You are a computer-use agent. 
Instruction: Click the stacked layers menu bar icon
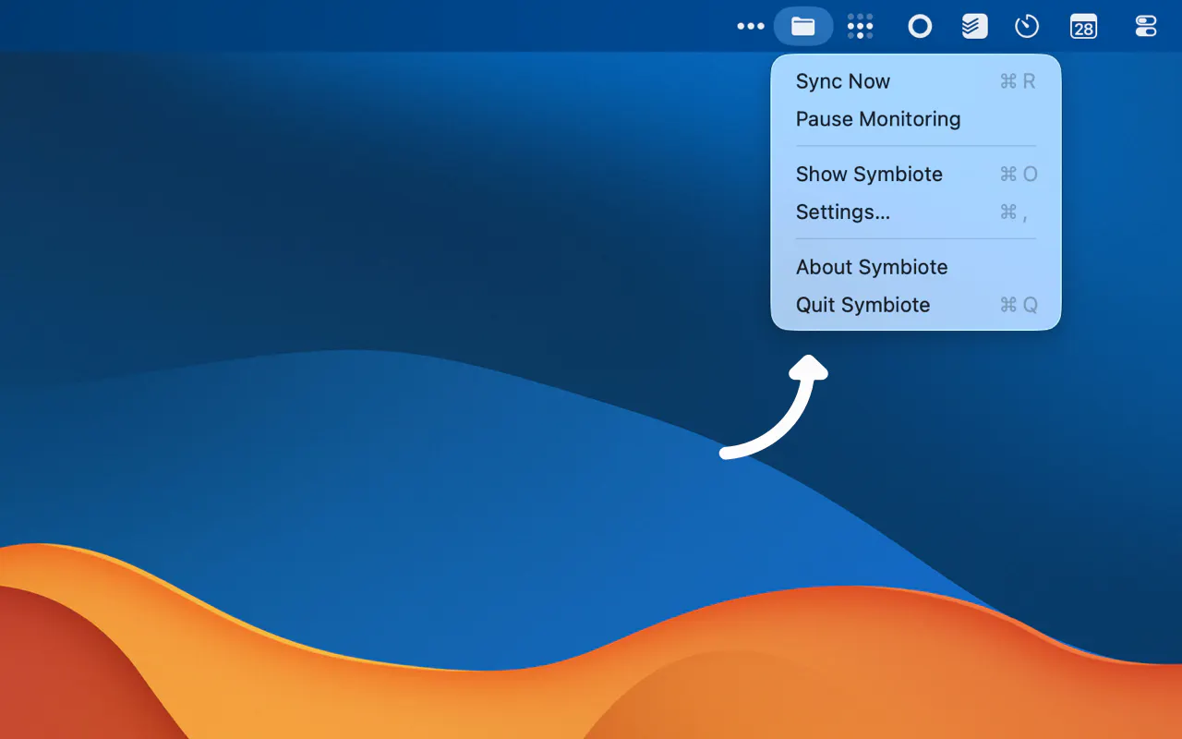(974, 26)
